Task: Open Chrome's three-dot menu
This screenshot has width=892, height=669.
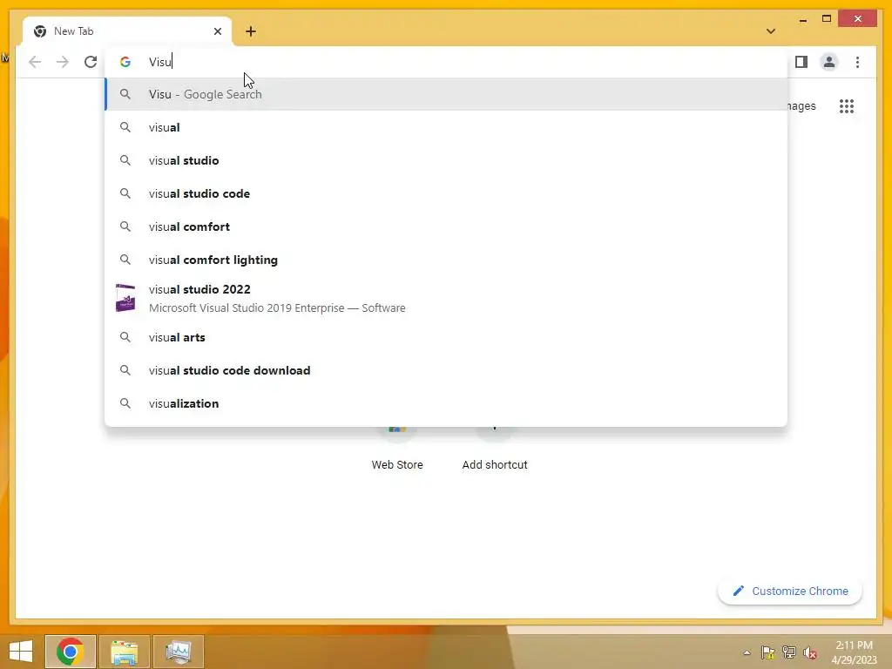Action: [x=857, y=62]
